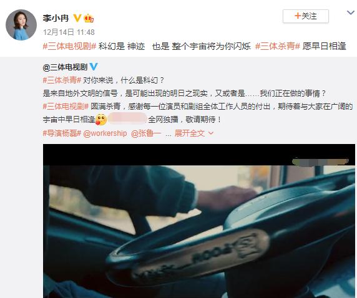Visit the @张鲁一 mention
This screenshot has width=357, height=298.
146,133
